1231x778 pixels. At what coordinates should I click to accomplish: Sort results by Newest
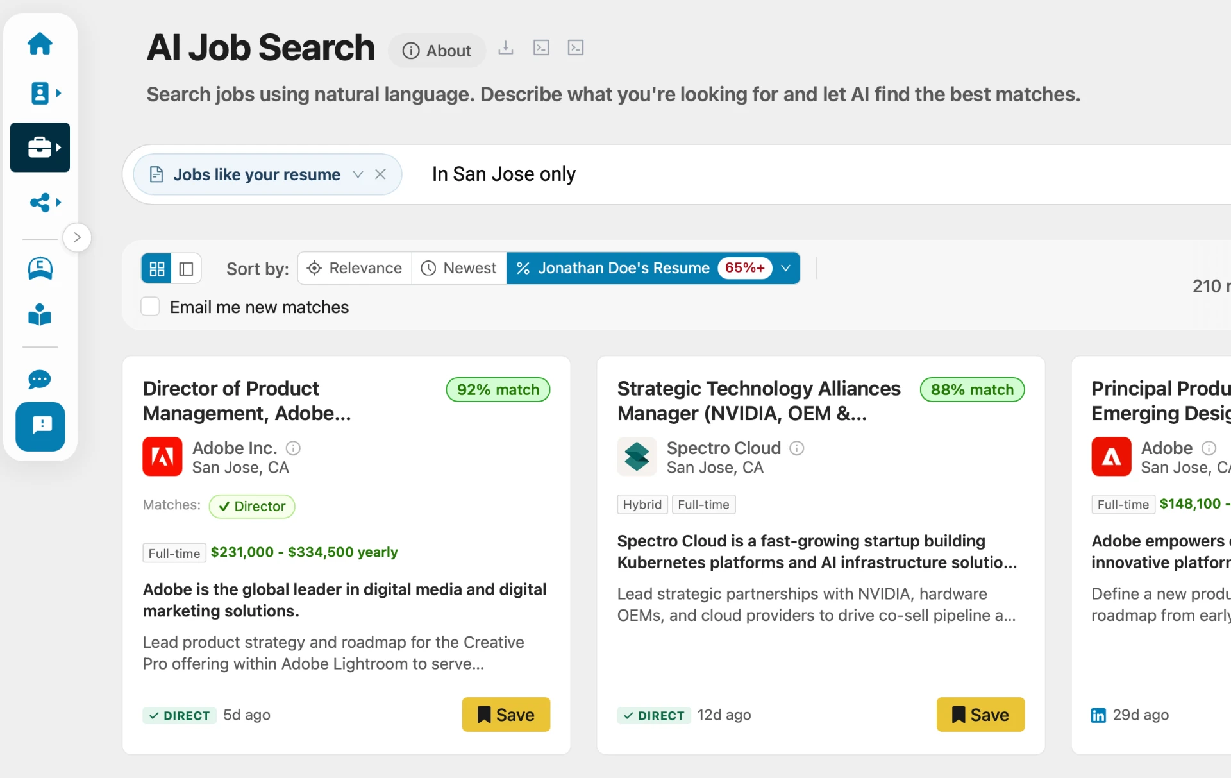point(459,268)
